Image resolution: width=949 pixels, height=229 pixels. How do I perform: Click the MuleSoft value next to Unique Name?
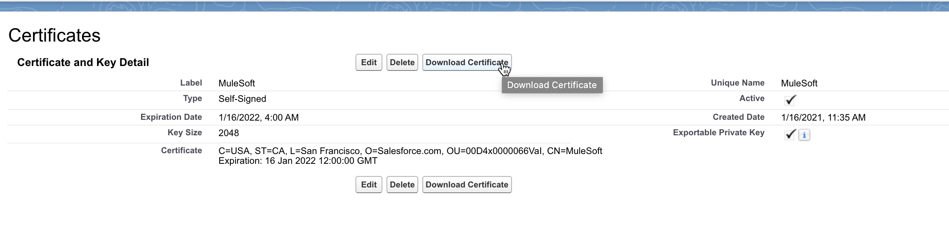click(799, 83)
